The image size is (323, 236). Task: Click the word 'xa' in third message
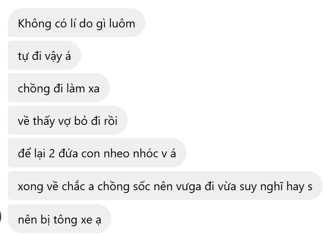(94, 89)
